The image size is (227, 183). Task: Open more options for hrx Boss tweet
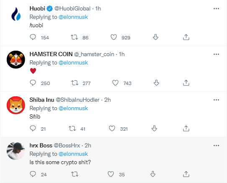click(216, 145)
